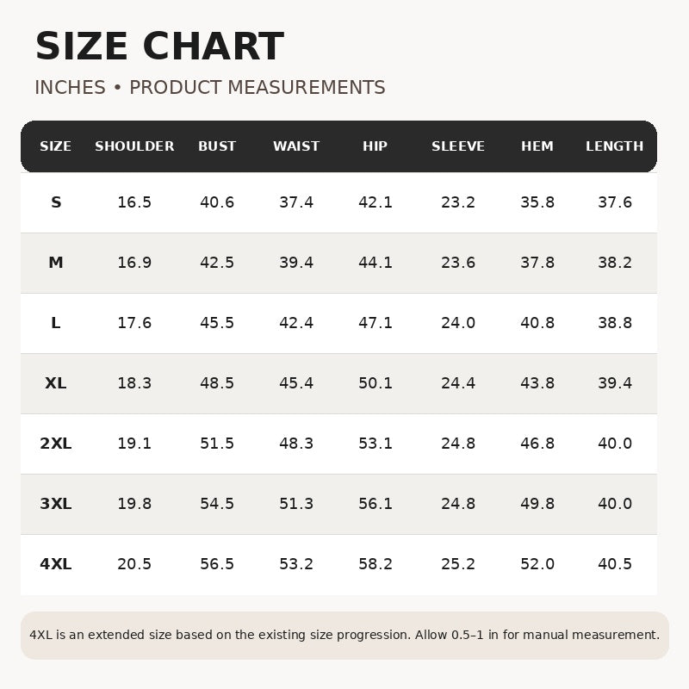Select the 4XL size row label
The image size is (689, 689).
(x=56, y=564)
